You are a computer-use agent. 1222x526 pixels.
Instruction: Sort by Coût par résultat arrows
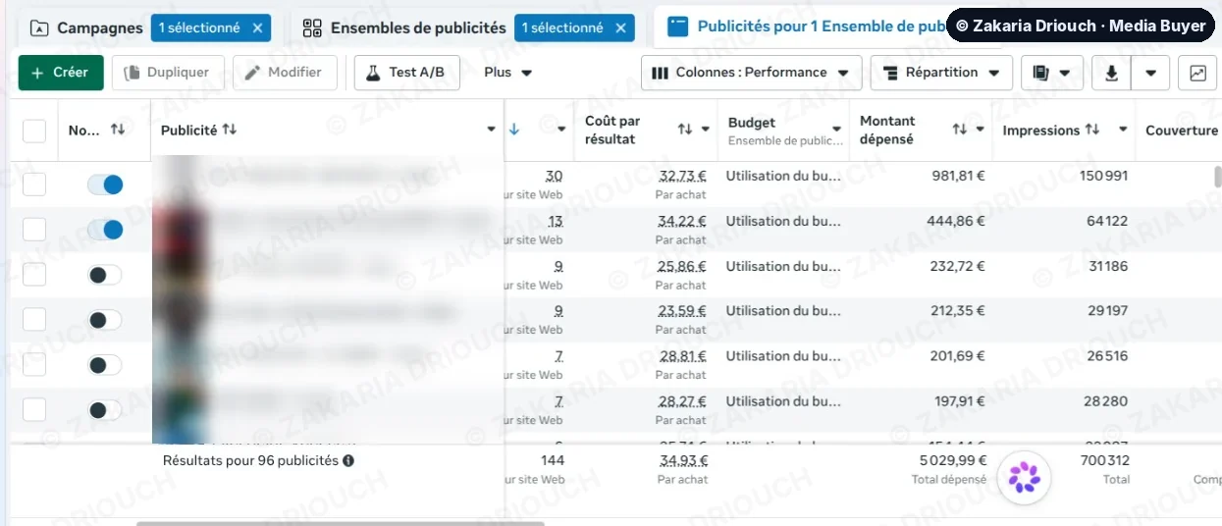685,130
